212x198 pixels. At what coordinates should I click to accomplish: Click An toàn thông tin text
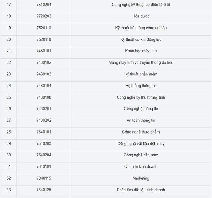tap(141, 121)
